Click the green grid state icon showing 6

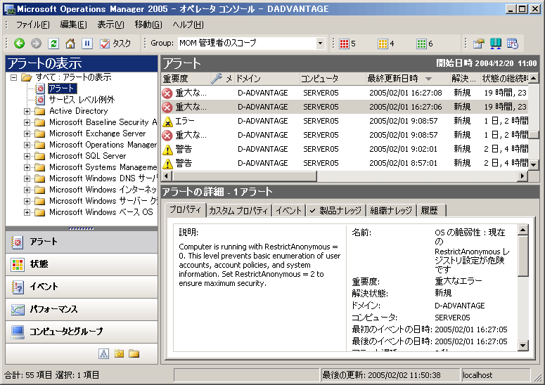click(421, 44)
